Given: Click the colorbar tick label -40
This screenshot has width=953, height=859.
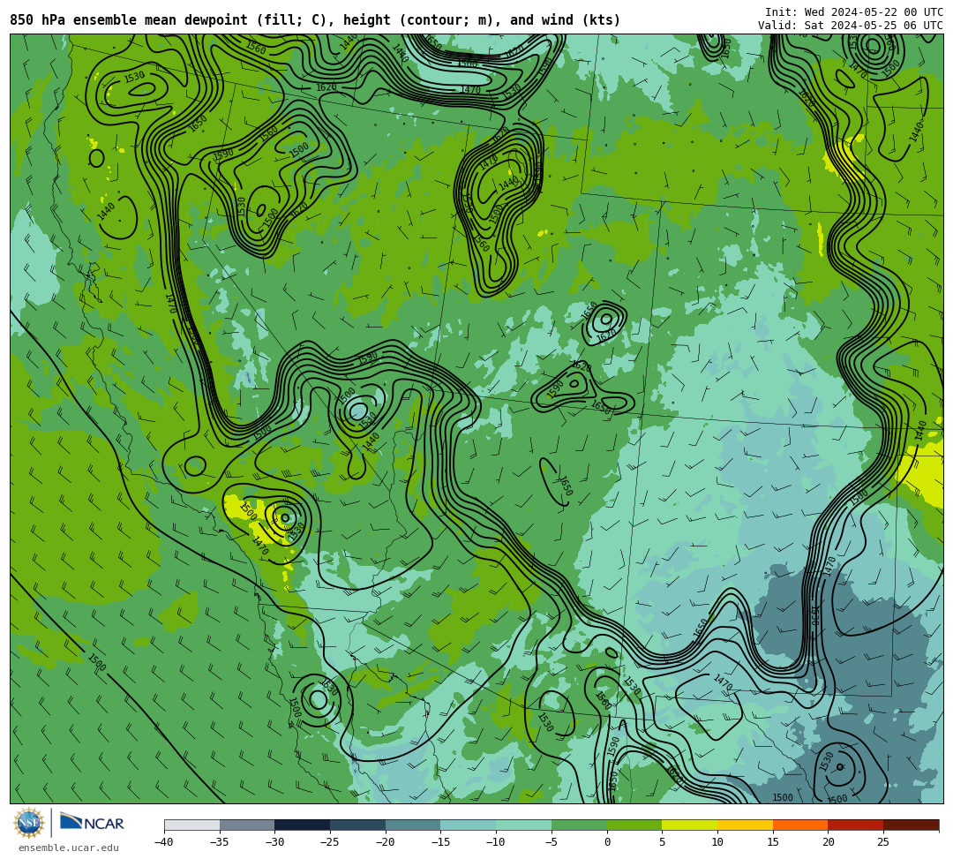Looking at the screenshot, I should [x=163, y=842].
